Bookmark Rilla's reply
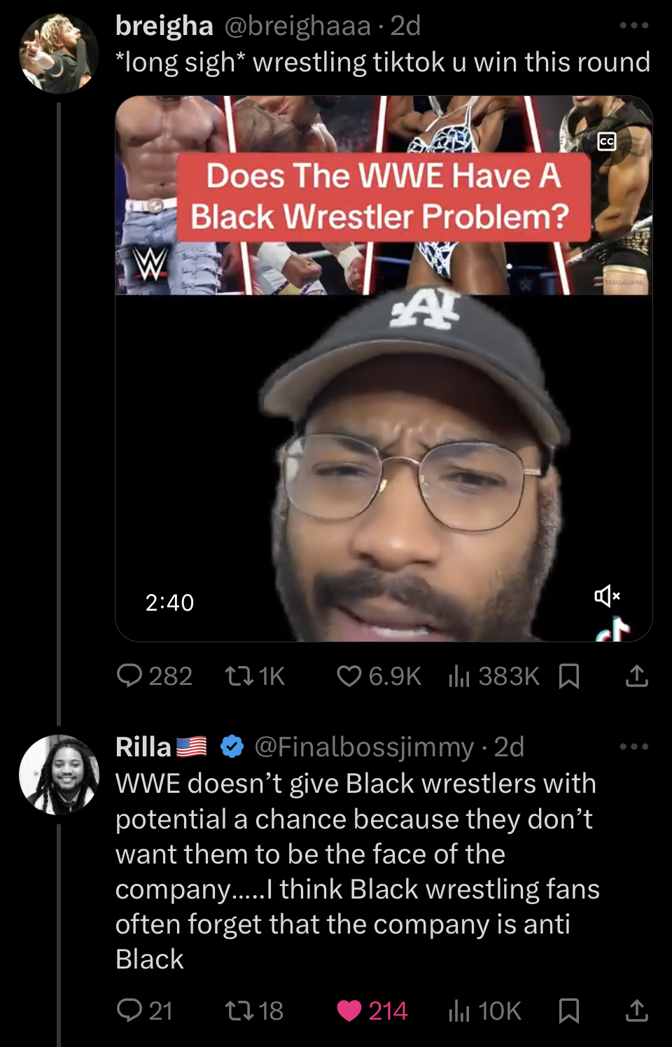Screen dimensions: 672x1047 pyautogui.click(x=569, y=1010)
